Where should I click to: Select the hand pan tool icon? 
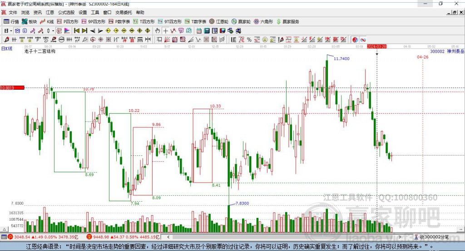158,31
